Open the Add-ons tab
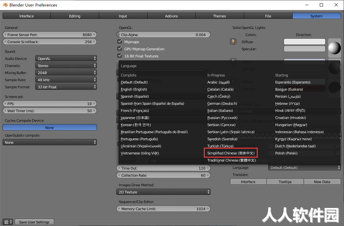Image resolution: width=344 pixels, height=226 pixels. pyautogui.click(x=171, y=16)
